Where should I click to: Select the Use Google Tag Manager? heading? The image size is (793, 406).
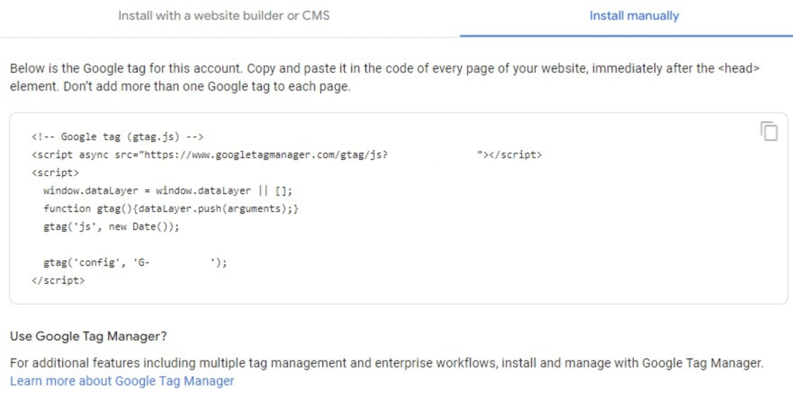pyautogui.click(x=88, y=336)
